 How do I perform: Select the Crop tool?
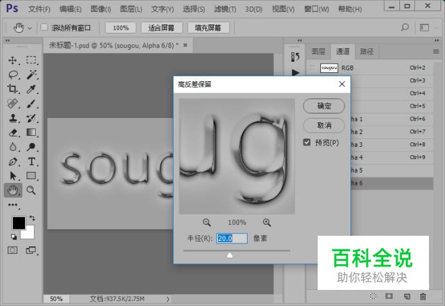[12, 89]
